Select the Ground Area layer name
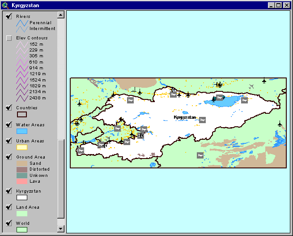 point(31,157)
